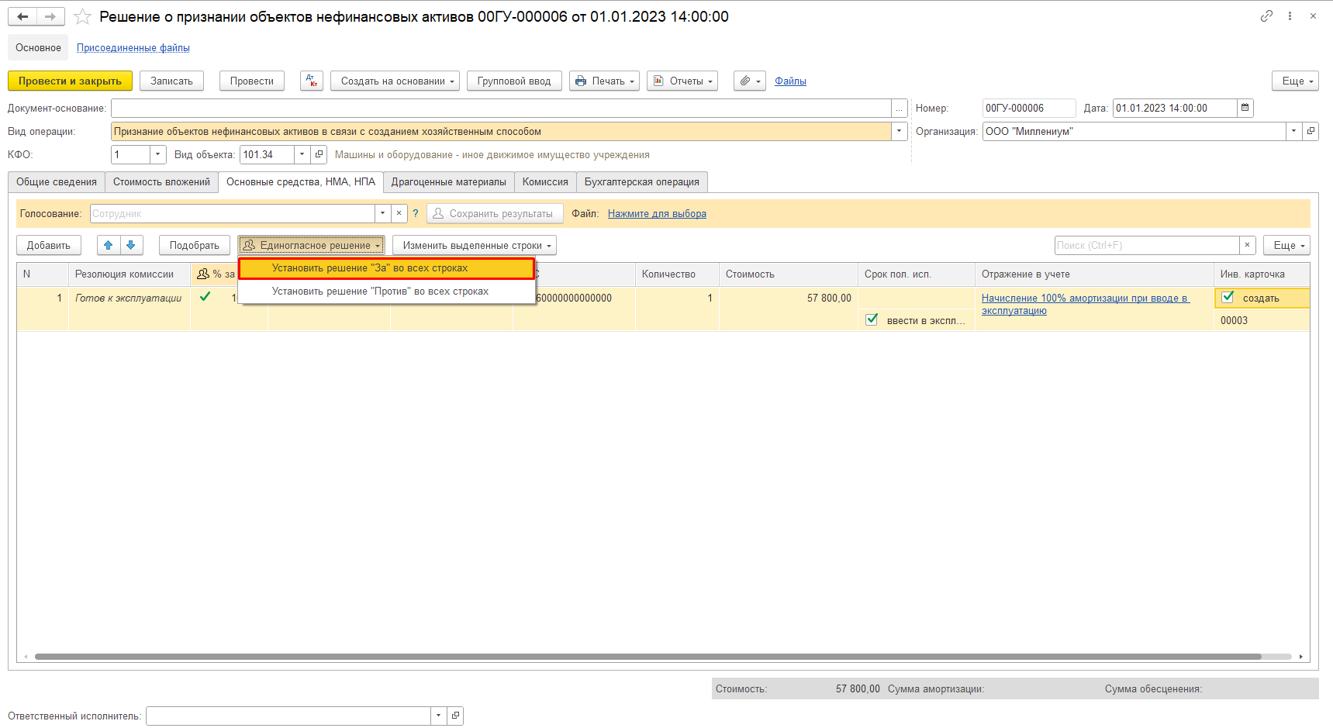This screenshot has height=728, width=1333.
Task: Open Ответственный исполнитель record icon
Action: point(455,716)
